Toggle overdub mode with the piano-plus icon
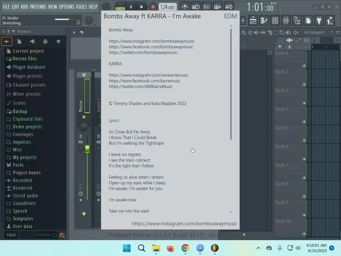The image size is (341, 256). 217,7
